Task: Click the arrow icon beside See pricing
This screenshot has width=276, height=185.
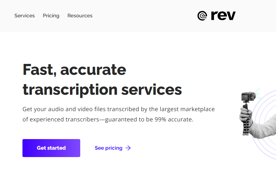Action: click(x=128, y=148)
